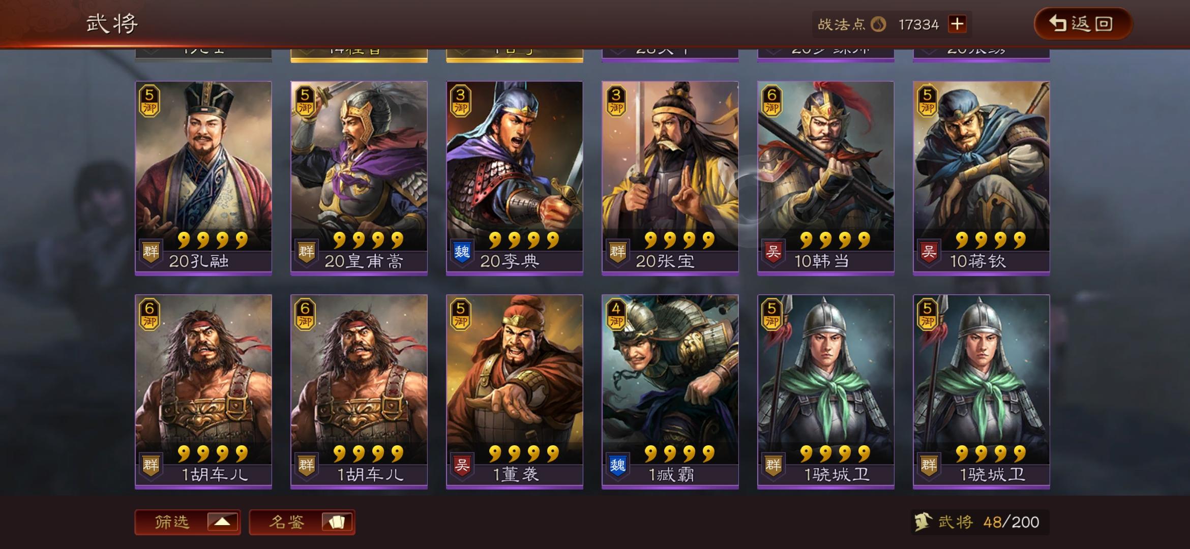This screenshot has height=549, width=1190.
Task: Go back with the 返回 button
Action: click(1083, 23)
